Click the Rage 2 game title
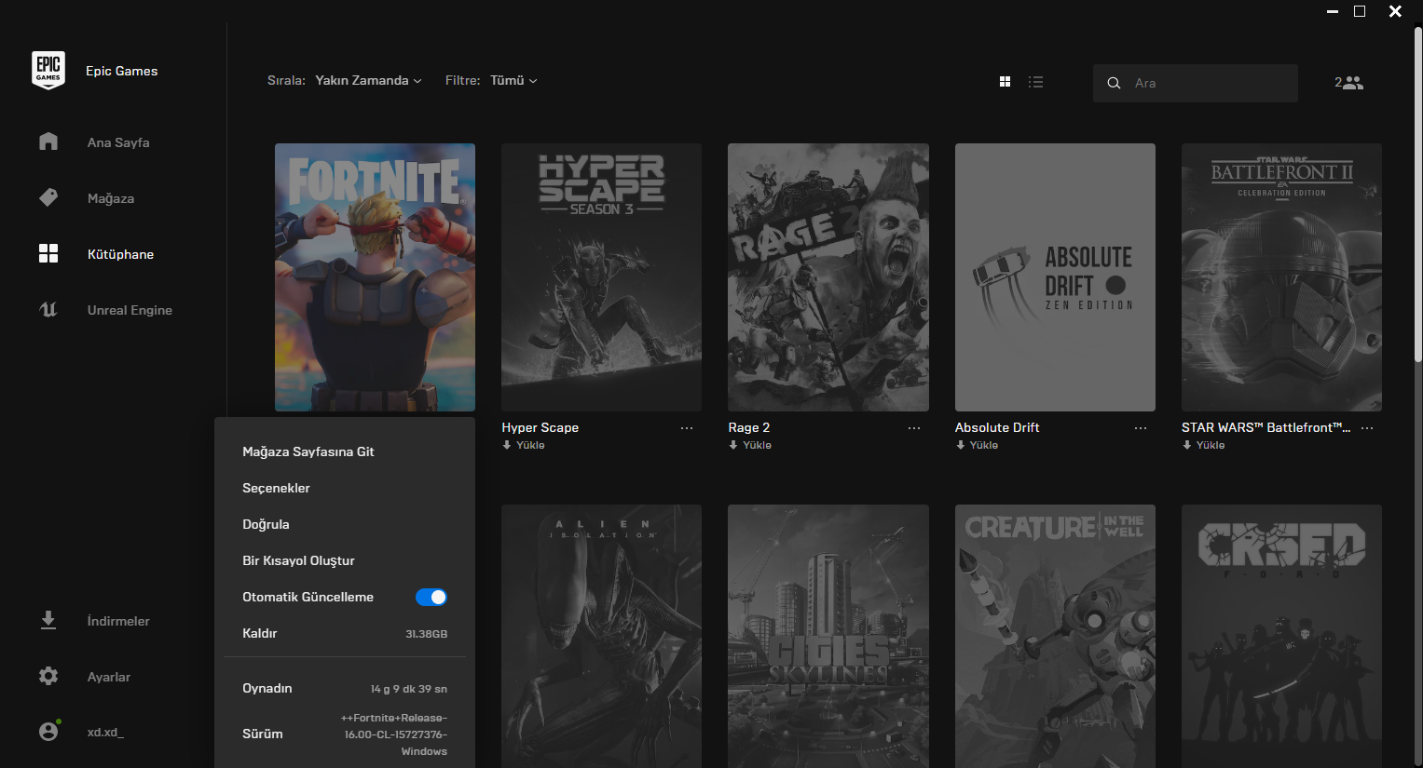Screen dimensions: 1423x768 pyautogui.click(x=749, y=427)
